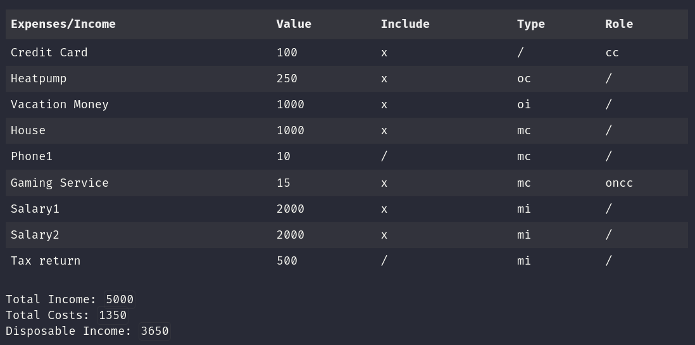Click the oncc role of Gaming Service
This screenshot has height=345, width=695.
tap(619, 183)
